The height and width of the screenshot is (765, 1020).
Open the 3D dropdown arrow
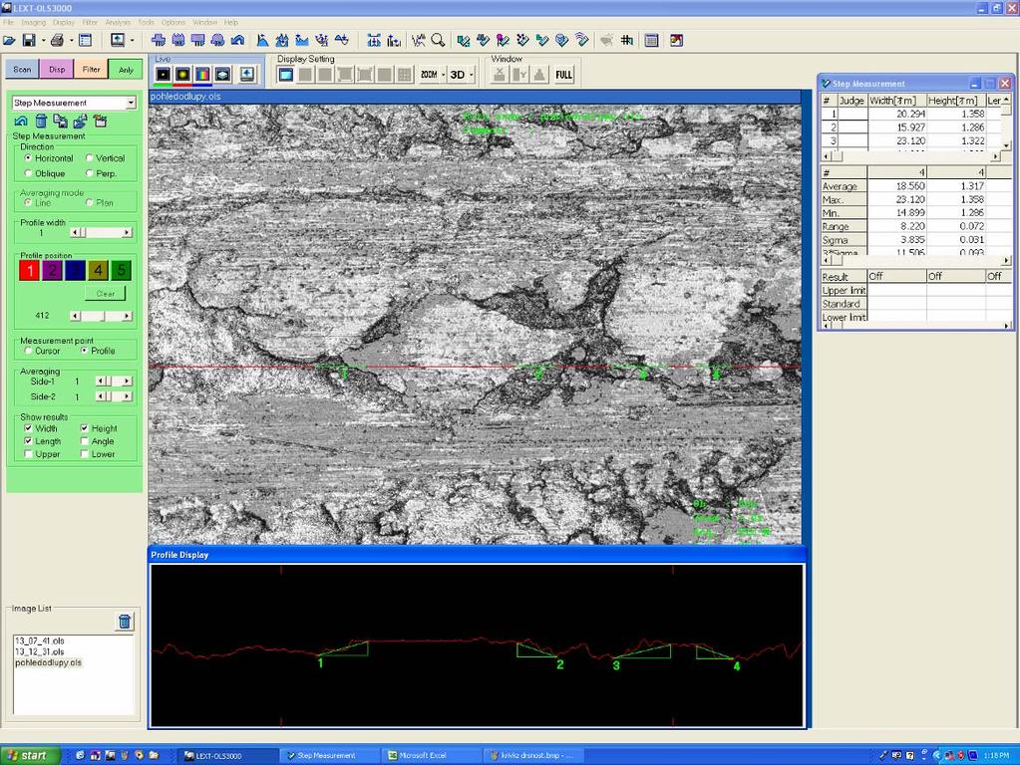pos(472,75)
